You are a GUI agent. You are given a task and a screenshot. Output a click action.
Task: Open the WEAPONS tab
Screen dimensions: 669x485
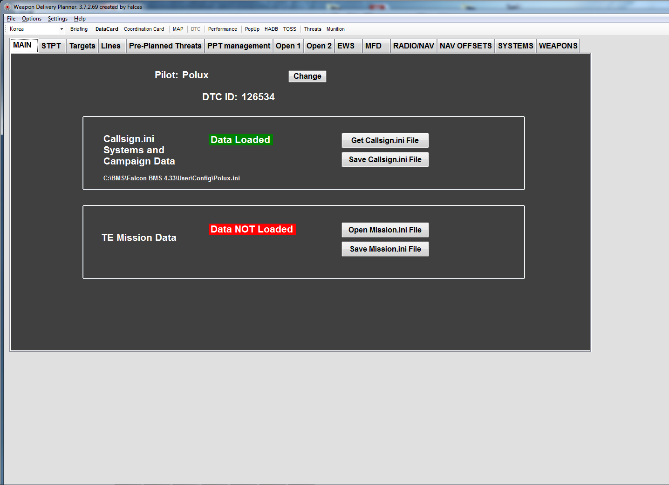pyautogui.click(x=558, y=46)
